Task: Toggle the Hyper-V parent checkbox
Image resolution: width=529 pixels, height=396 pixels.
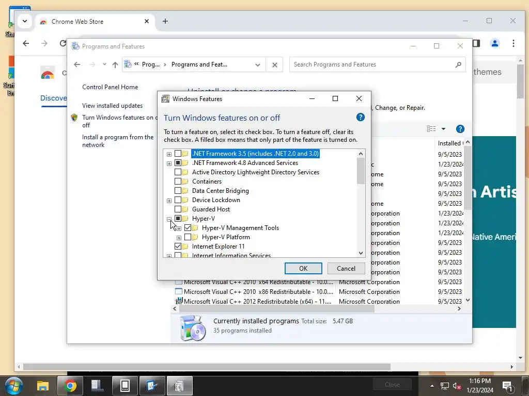Action: 178,219
